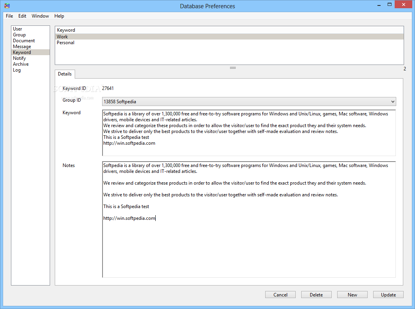Open the File menu
The height and width of the screenshot is (309, 415).
[x=9, y=16]
